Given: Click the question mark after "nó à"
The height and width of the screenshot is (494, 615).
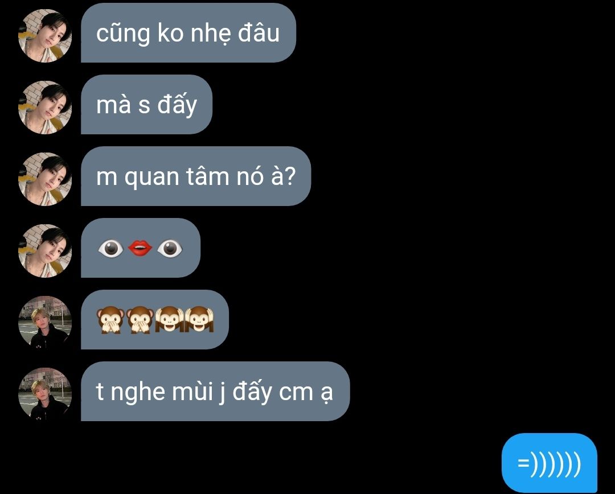Looking at the screenshot, I should [289, 176].
